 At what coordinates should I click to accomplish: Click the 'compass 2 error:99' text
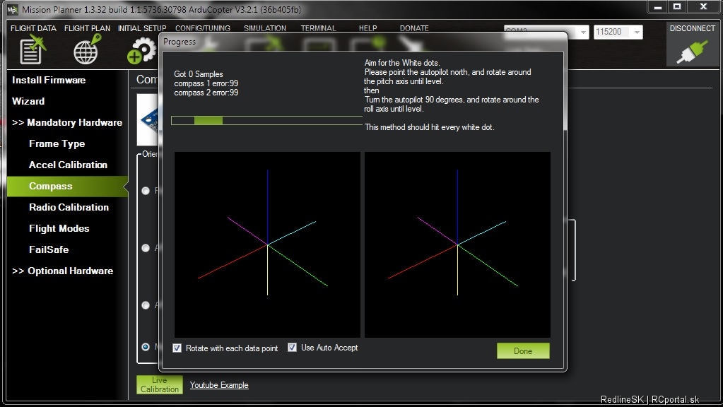coord(206,93)
